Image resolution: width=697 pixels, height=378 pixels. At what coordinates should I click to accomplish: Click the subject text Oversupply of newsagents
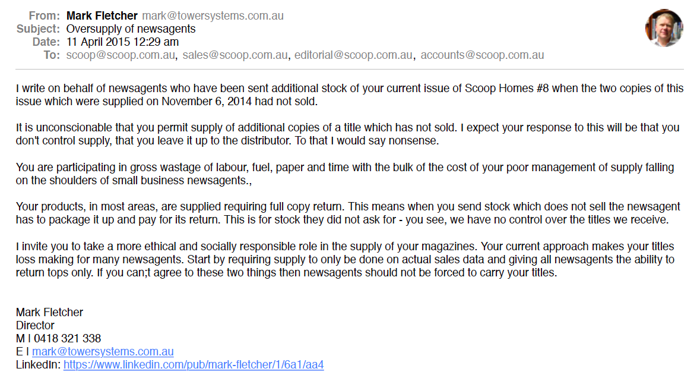(131, 29)
